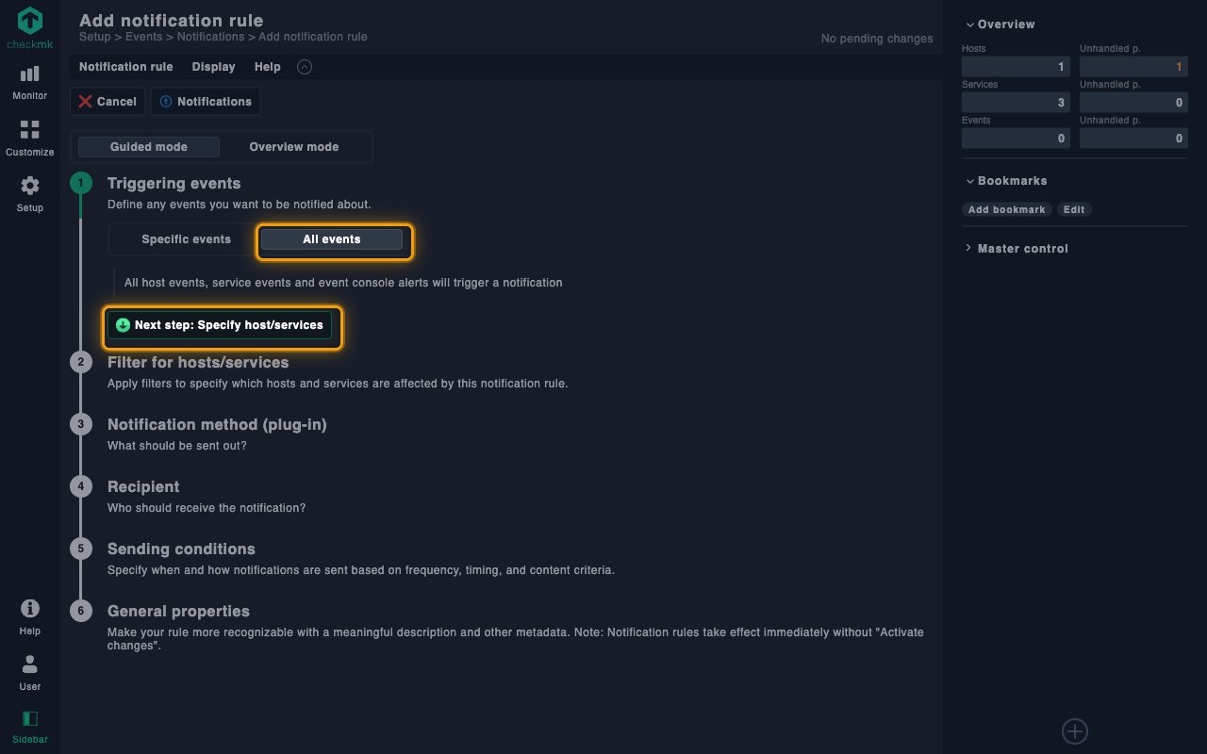The image size is (1207, 754).
Task: Follow the Events breadcrumb link
Action: pyautogui.click(x=144, y=37)
